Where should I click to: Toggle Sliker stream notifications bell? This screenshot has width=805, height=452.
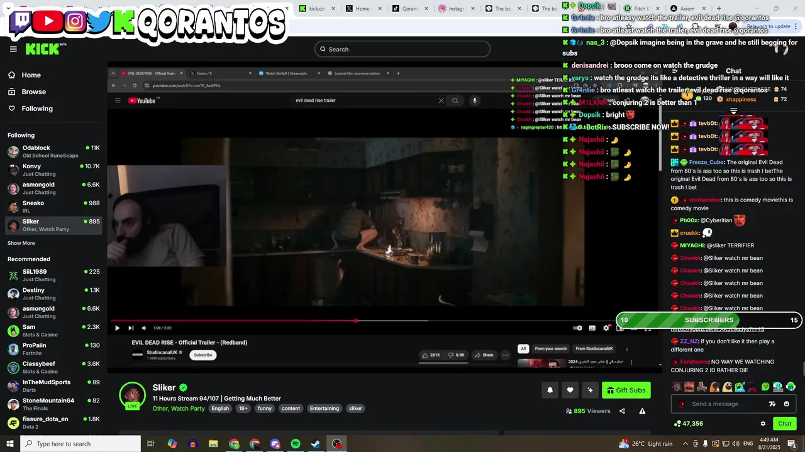coord(550,390)
